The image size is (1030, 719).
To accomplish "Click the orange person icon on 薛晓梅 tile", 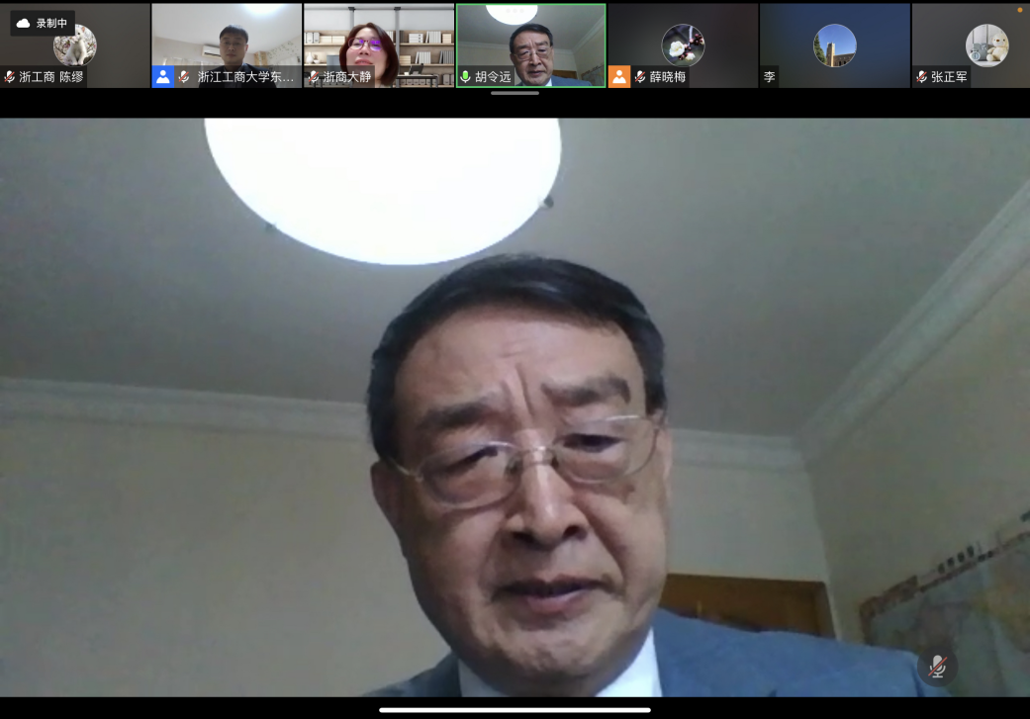I will [618, 77].
